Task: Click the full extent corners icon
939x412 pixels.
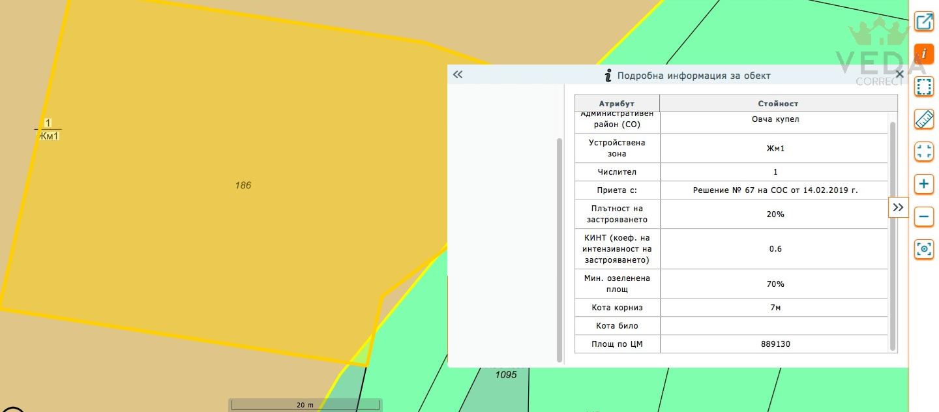Action: [x=924, y=152]
